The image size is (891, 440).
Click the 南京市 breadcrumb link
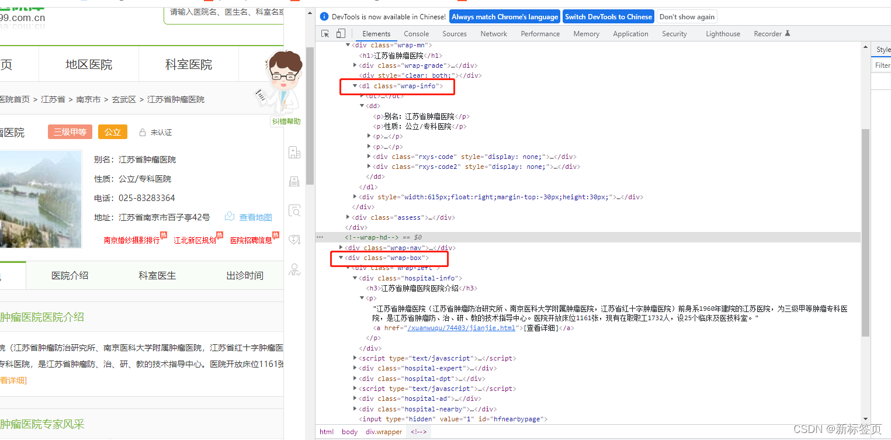pos(88,99)
